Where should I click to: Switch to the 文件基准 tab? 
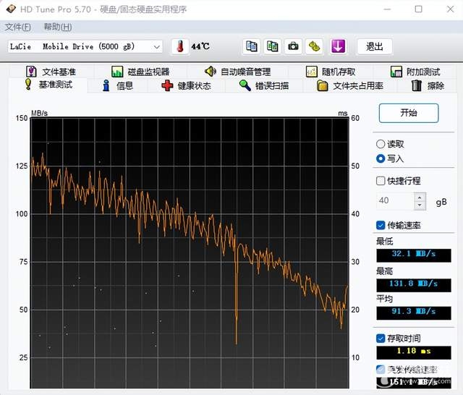51,72
